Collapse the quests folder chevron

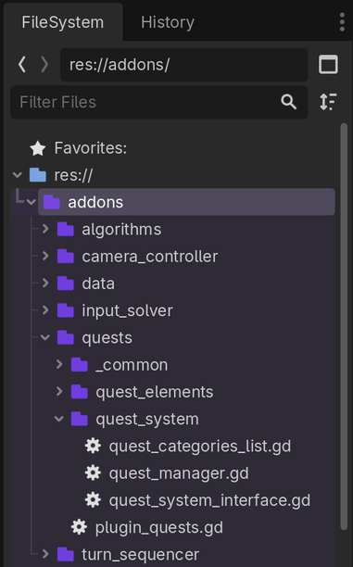(x=45, y=337)
